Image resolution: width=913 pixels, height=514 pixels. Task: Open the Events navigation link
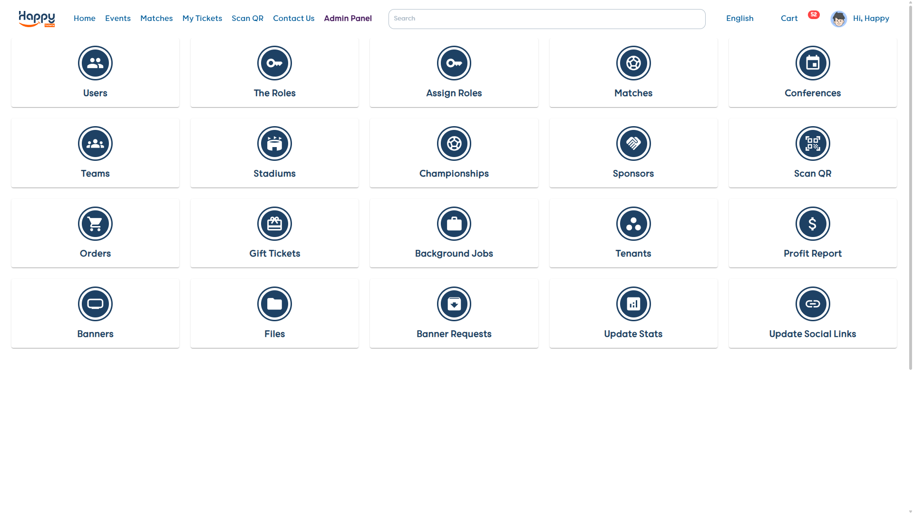pos(117,19)
